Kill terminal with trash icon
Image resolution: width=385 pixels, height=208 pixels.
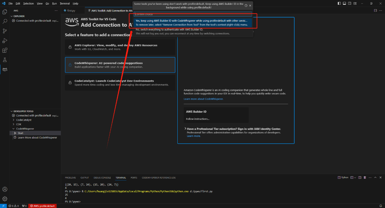click(x=365, y=178)
